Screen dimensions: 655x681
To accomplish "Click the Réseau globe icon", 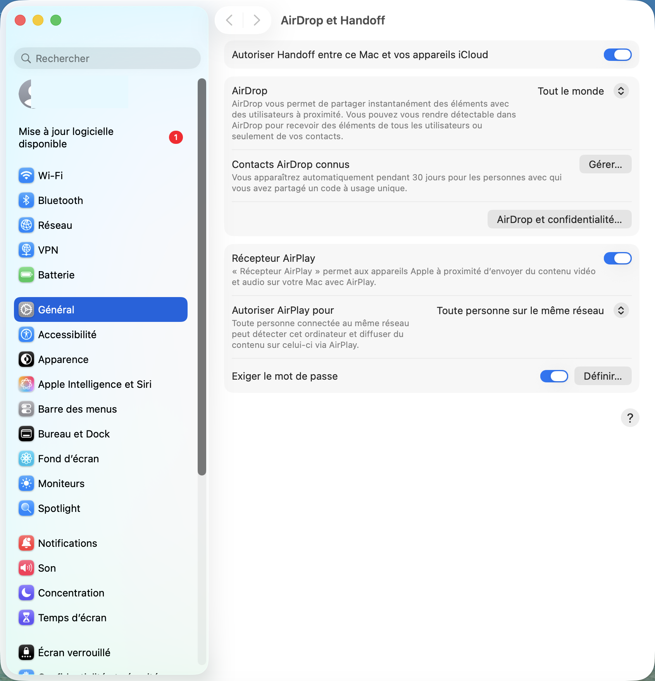I will pyautogui.click(x=26, y=225).
